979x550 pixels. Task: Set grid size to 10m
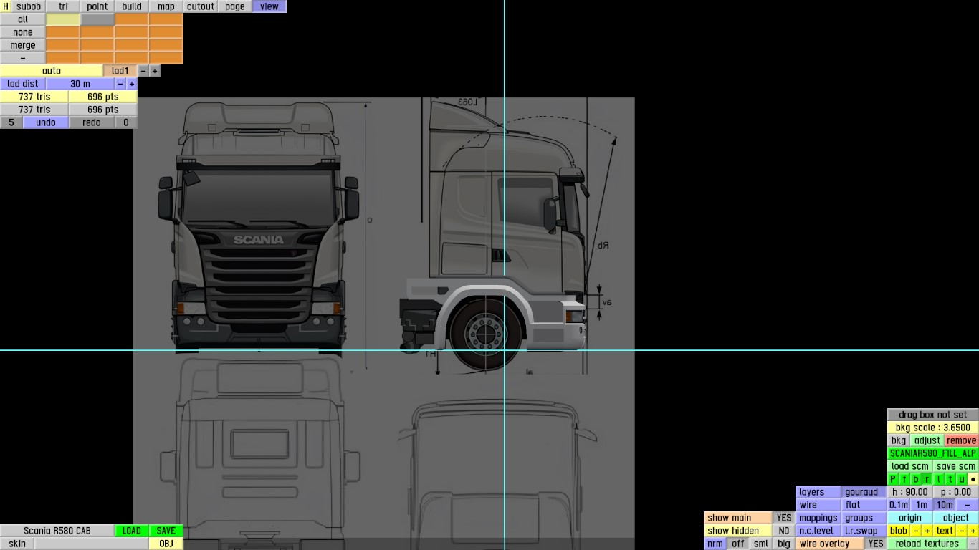click(945, 505)
